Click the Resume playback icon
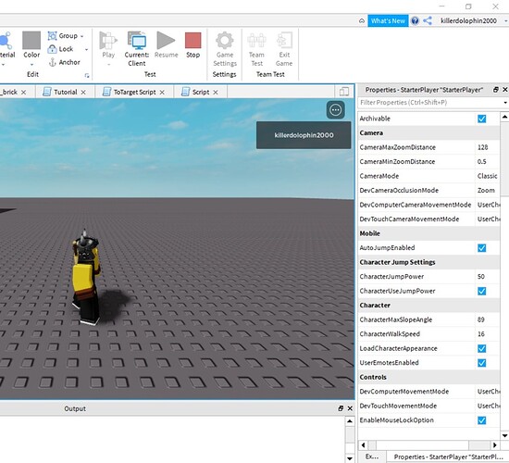Viewport: 509px width, 463px height. click(166, 40)
